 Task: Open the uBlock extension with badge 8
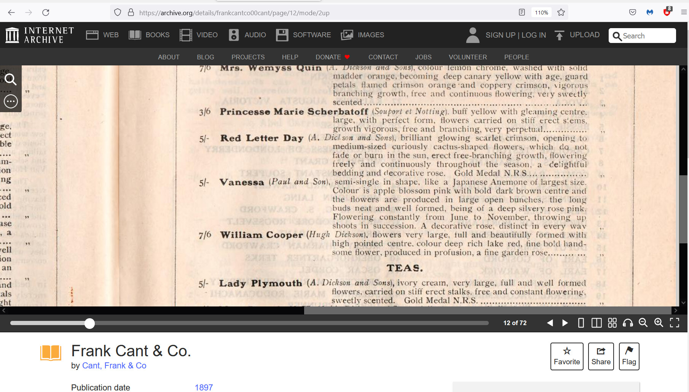click(667, 12)
